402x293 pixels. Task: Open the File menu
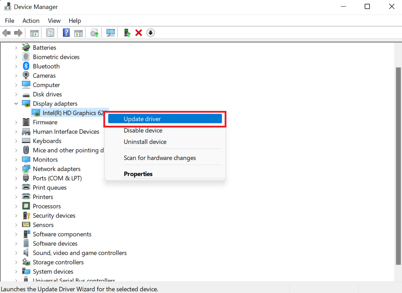[9, 20]
